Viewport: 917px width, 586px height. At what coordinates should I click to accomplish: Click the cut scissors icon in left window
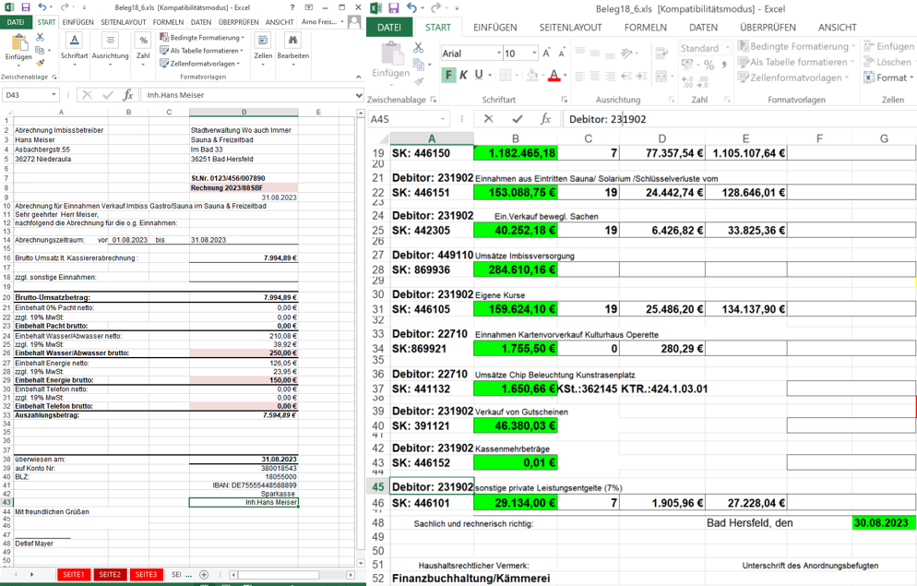click(x=40, y=38)
